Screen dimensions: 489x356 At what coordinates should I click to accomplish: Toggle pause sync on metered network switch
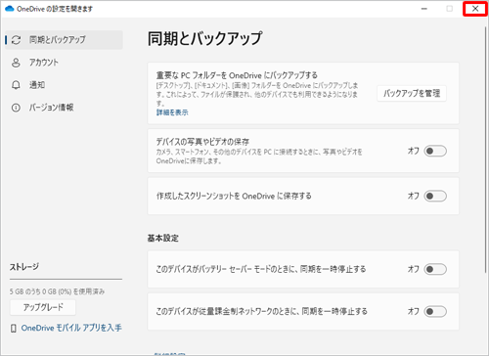tap(435, 311)
